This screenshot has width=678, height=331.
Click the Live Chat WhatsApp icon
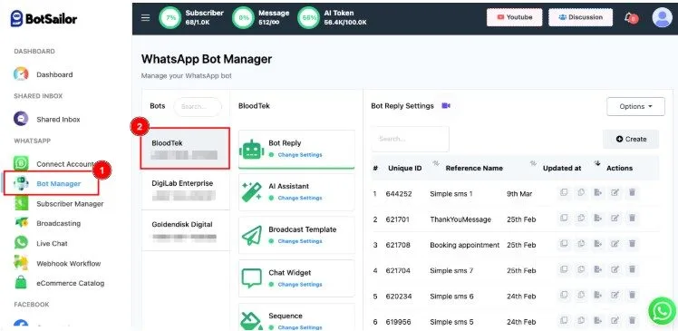21,243
